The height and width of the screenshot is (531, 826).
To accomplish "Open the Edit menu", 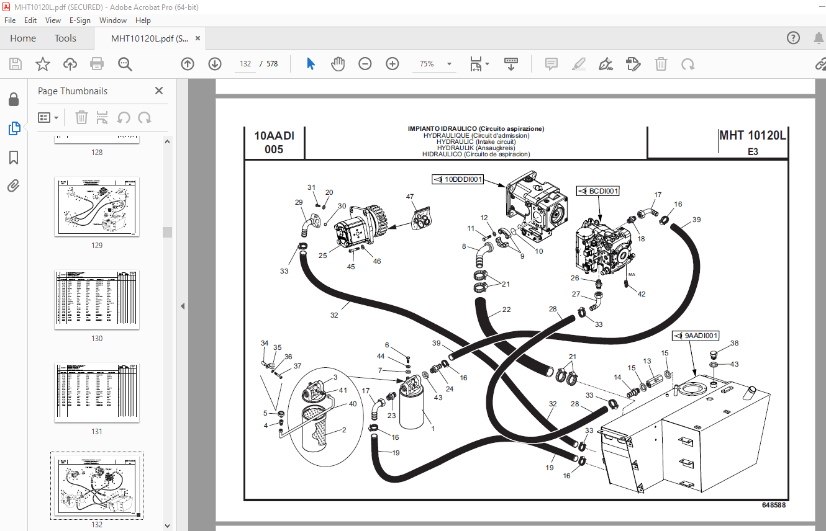I will click(x=30, y=20).
